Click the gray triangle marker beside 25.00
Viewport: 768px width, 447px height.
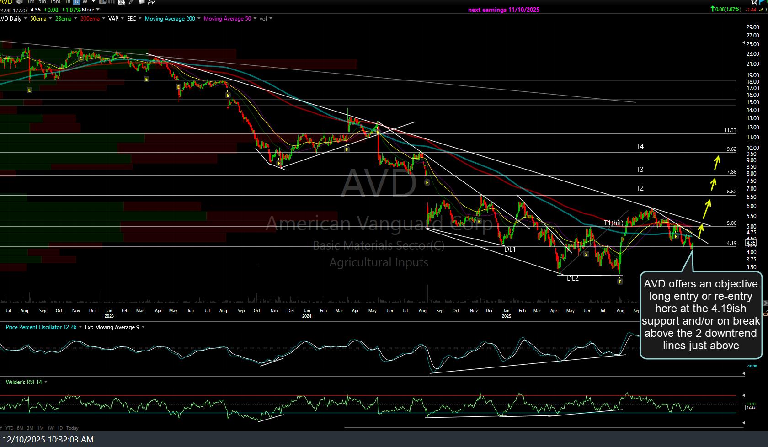pos(744,43)
